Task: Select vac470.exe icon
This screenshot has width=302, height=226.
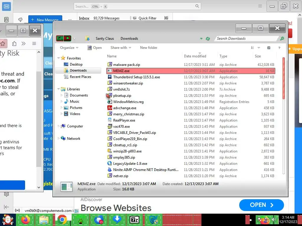Action: pyautogui.click(x=110, y=126)
